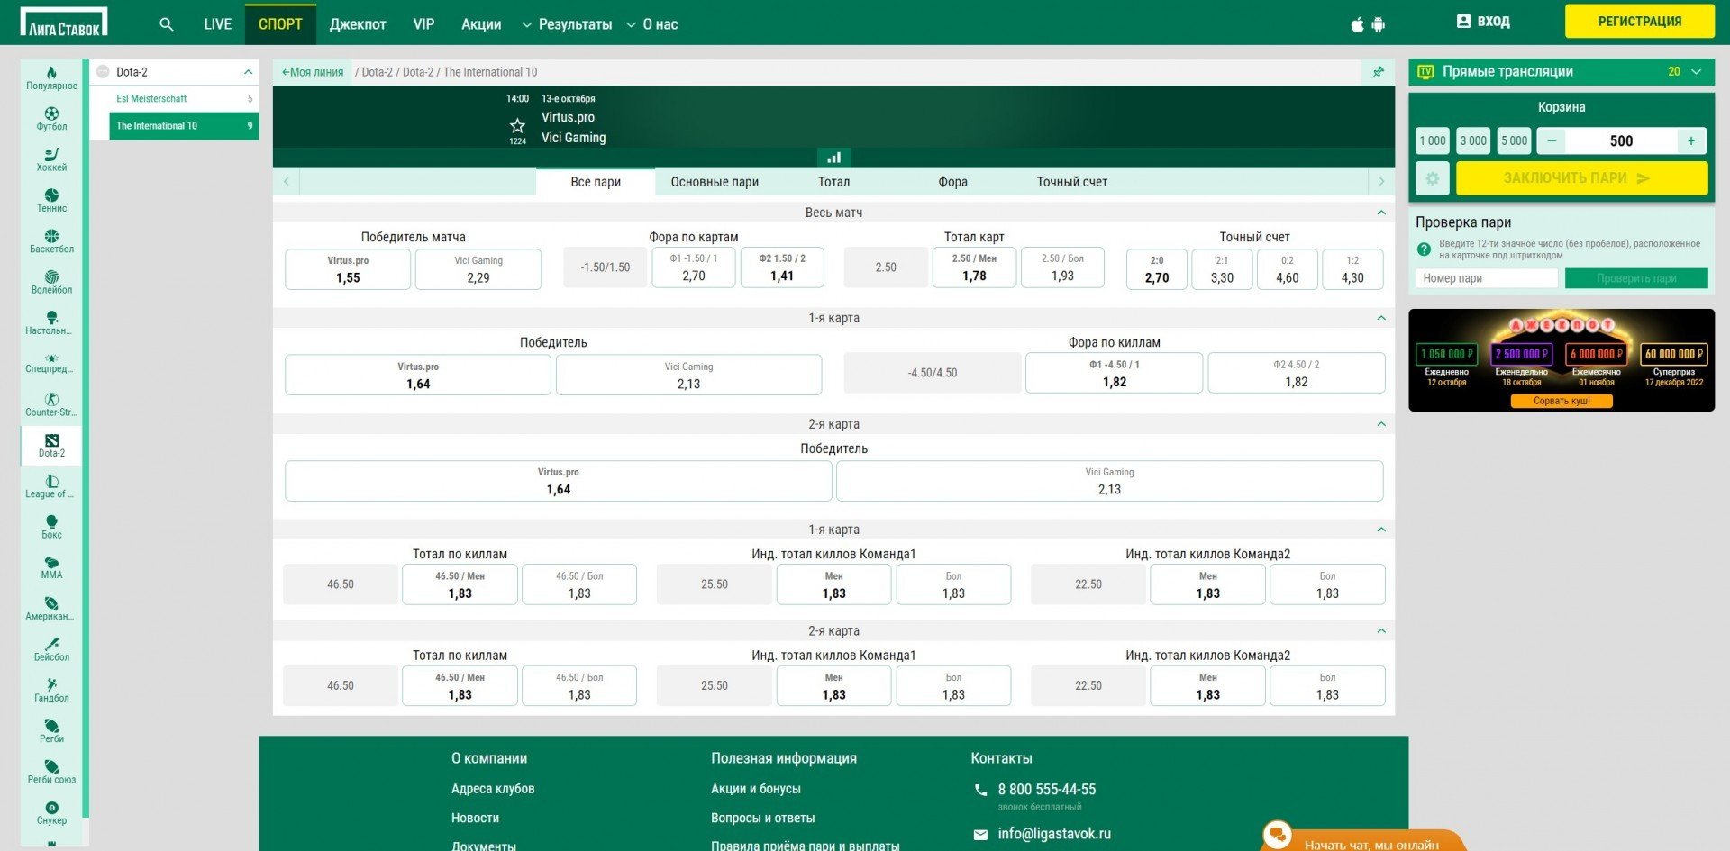Open the Apple app download icon
The width and height of the screenshot is (1730, 851).
coord(1357,24)
